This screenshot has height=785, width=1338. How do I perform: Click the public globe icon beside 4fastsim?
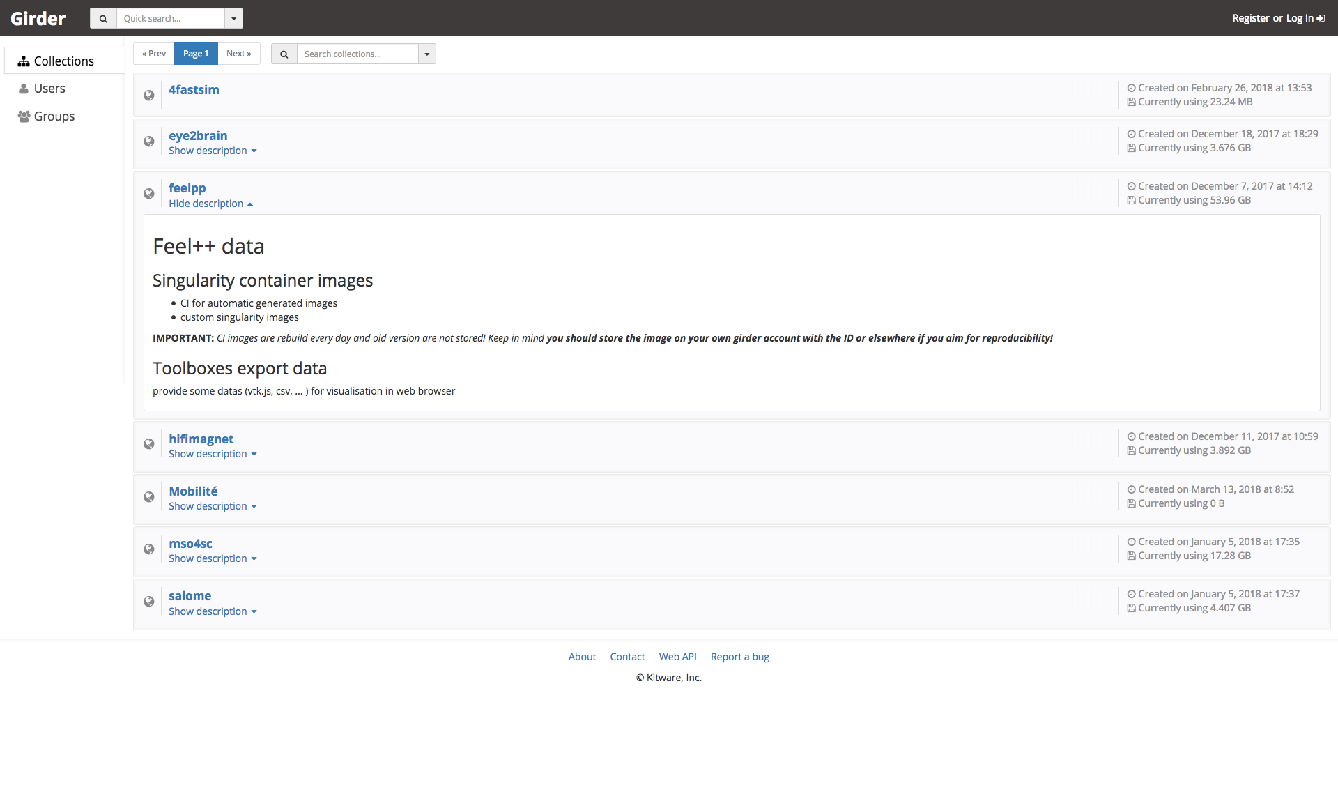[149, 95]
